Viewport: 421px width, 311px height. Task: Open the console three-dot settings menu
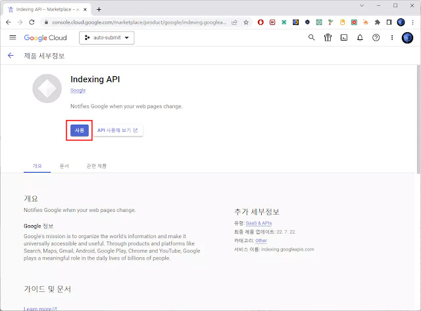coord(392,38)
